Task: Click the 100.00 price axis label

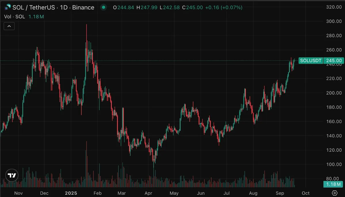Action: (333, 164)
